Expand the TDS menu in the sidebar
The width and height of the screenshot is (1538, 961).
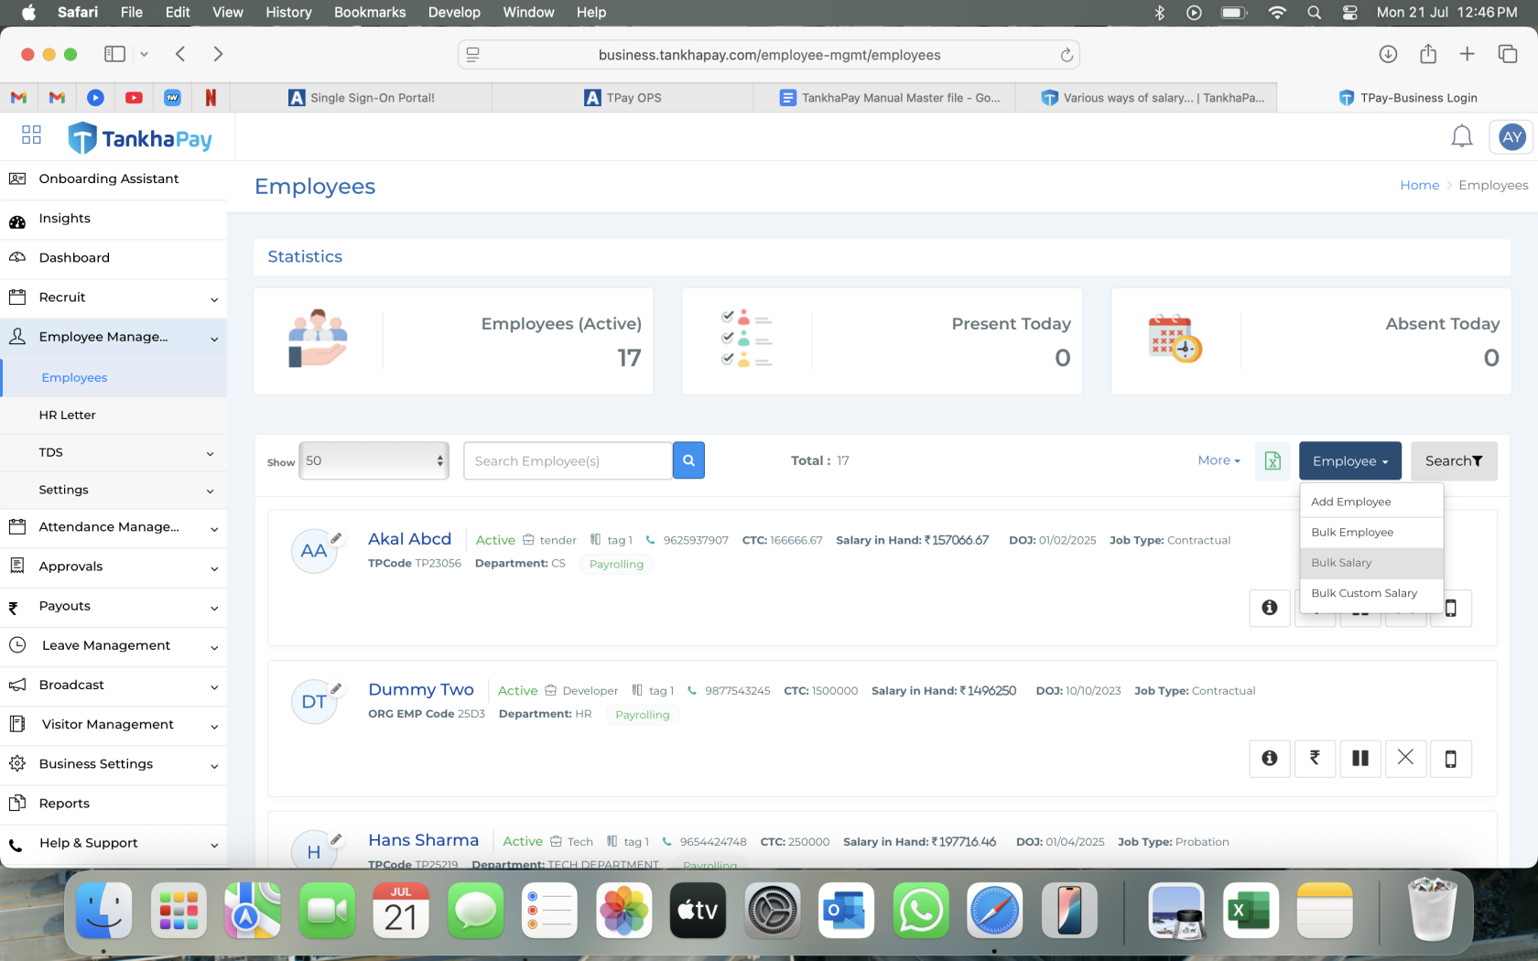(x=51, y=452)
